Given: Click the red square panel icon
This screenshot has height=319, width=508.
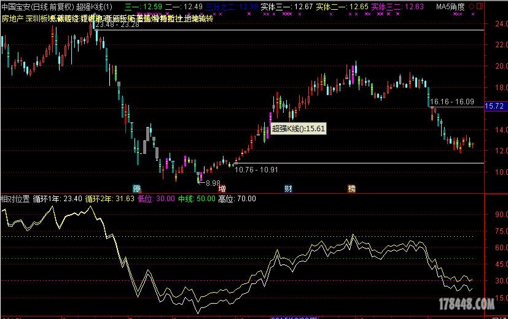Looking at the screenshot, I should pyautogui.click(x=480, y=7).
